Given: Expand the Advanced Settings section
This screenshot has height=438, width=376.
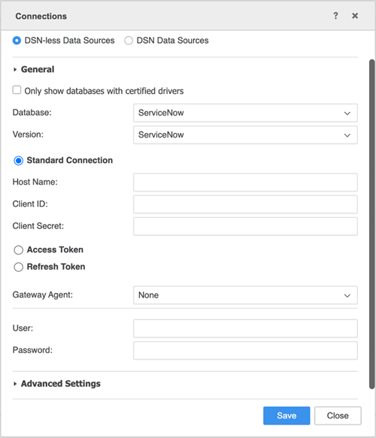Looking at the screenshot, I should click(15, 384).
